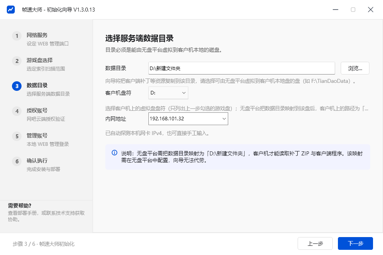
Task: Go to the 授权账号 step
Action: 37,110
